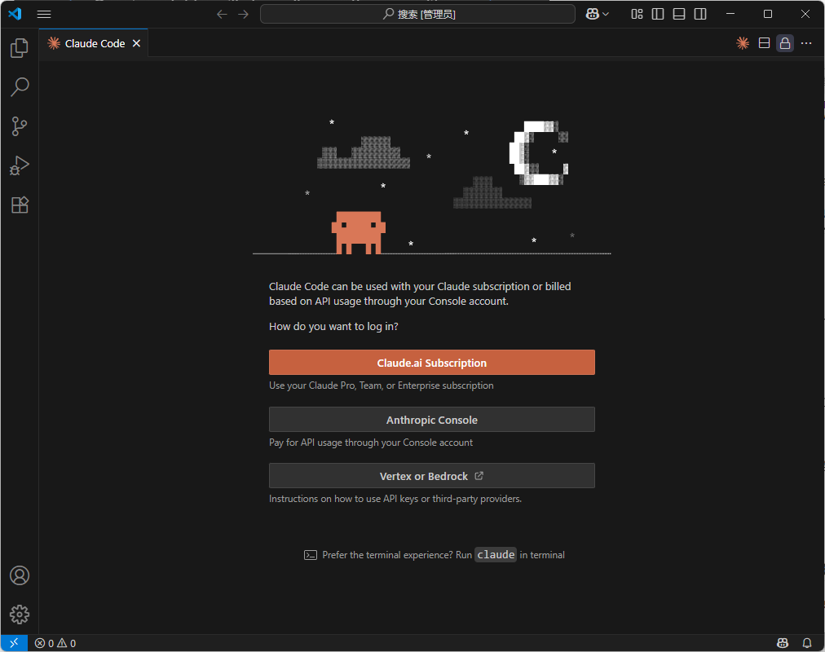
Task: Open the hamburger application menu
Action: click(44, 14)
